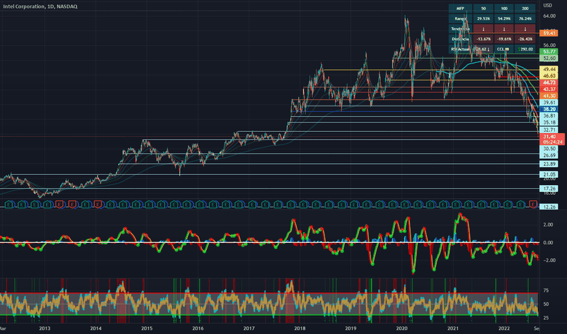The image size is (567, 334).
Task: Click the first red earnings marker from left
Action: (60, 205)
